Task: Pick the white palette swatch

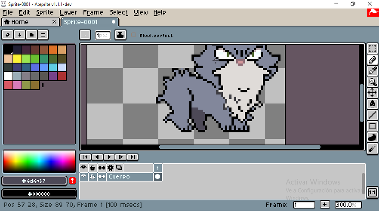Action: tap(8, 76)
